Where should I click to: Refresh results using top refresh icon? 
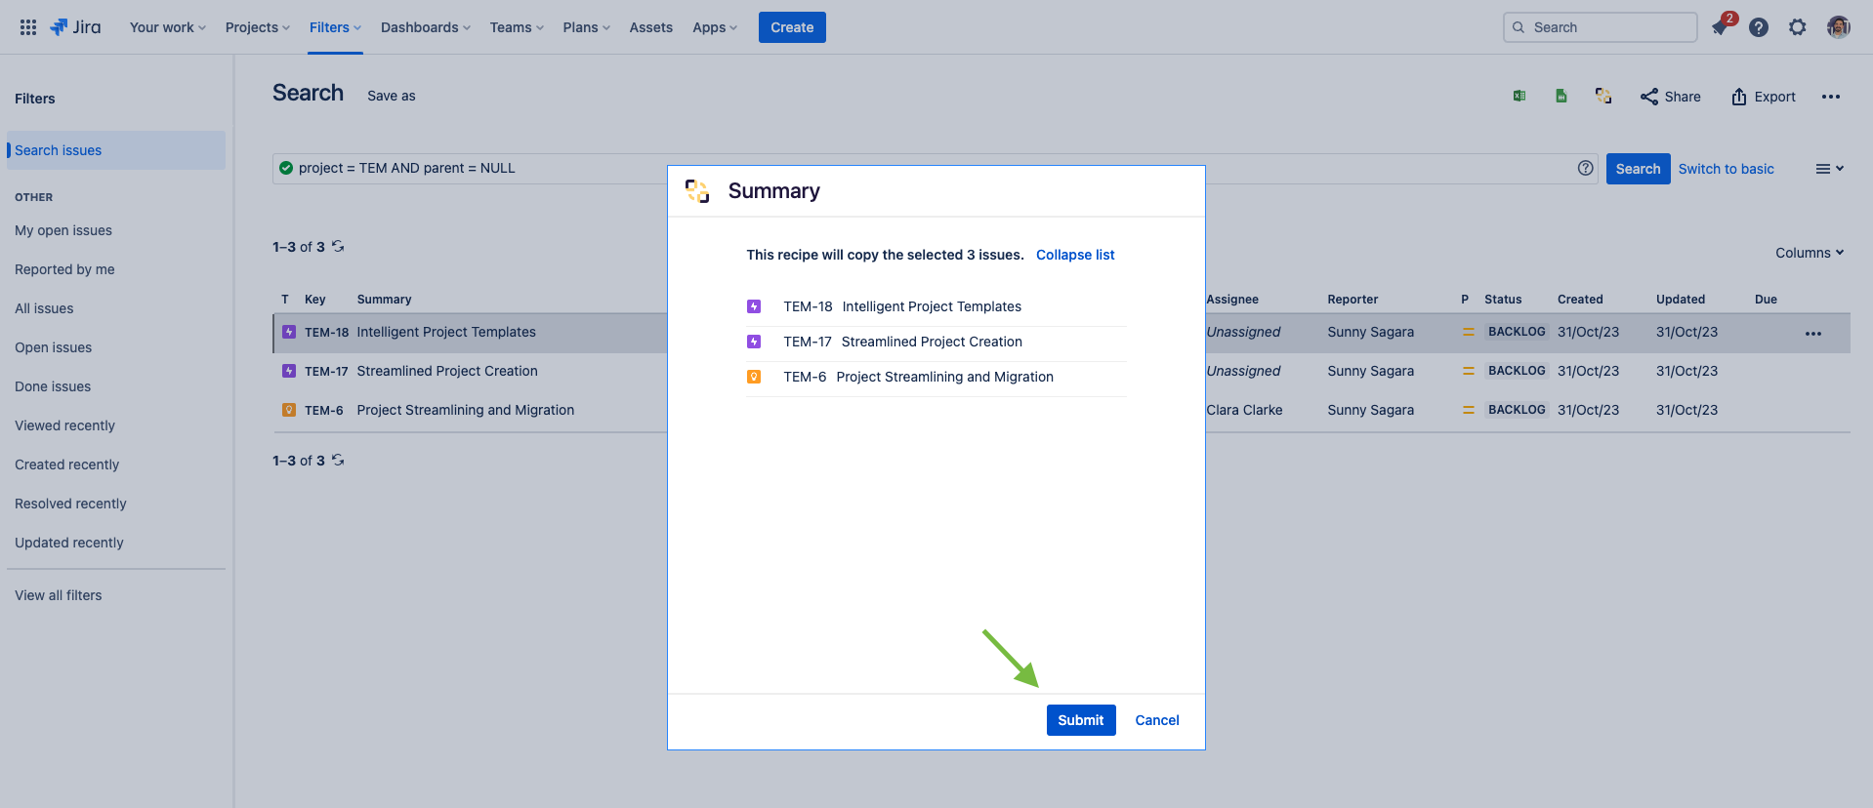(338, 246)
